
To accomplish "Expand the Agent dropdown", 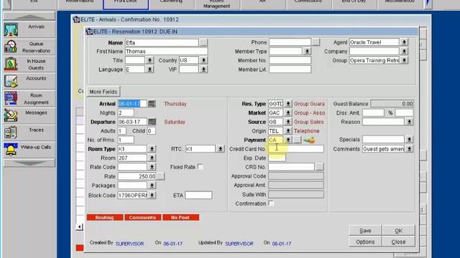I will click(404, 42).
